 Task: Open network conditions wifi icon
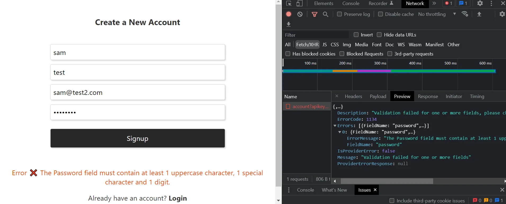tap(465, 14)
